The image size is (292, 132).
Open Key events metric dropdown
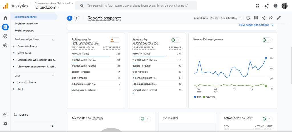(x=80, y=118)
